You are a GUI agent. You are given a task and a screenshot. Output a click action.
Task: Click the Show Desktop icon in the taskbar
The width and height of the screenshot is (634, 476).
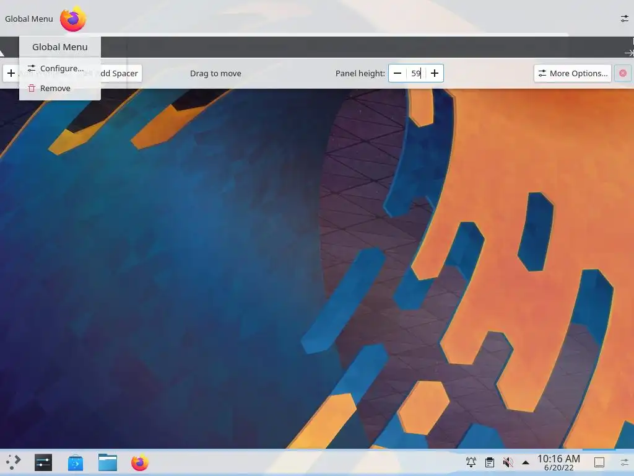point(599,462)
